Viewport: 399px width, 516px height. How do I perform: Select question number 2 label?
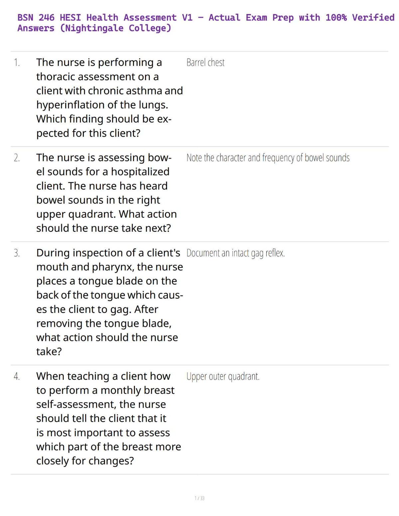pos(17,158)
